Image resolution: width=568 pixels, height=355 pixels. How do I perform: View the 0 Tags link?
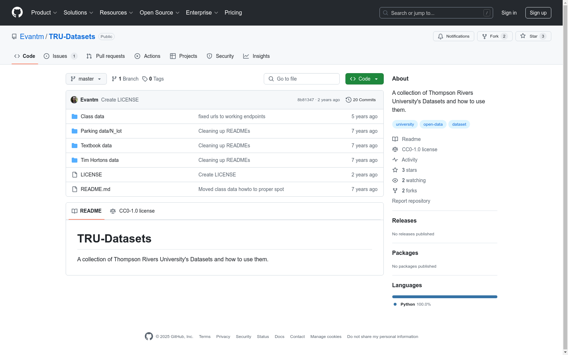coord(153,79)
